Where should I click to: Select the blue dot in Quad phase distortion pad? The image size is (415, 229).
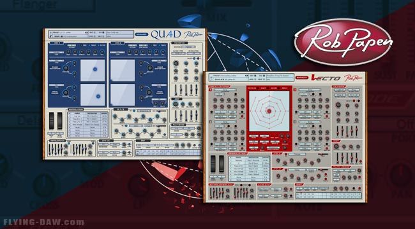pos(95,69)
